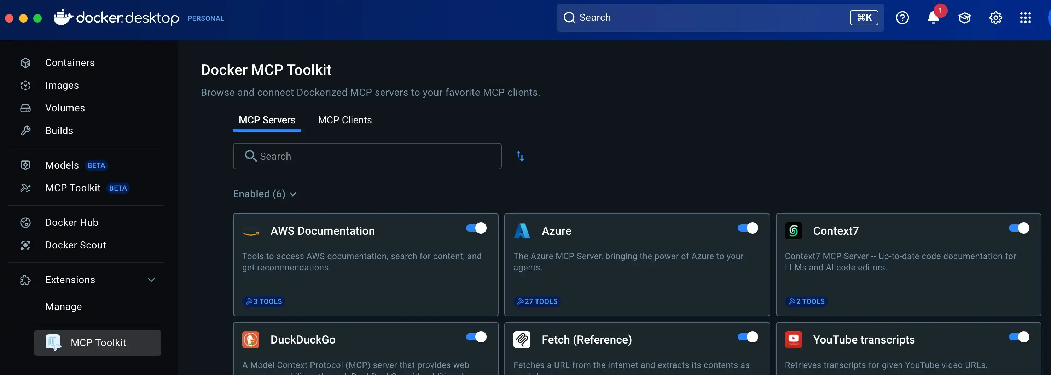This screenshot has height=375, width=1051.
Task: Click the Docker whale logo
Action: pos(63,18)
